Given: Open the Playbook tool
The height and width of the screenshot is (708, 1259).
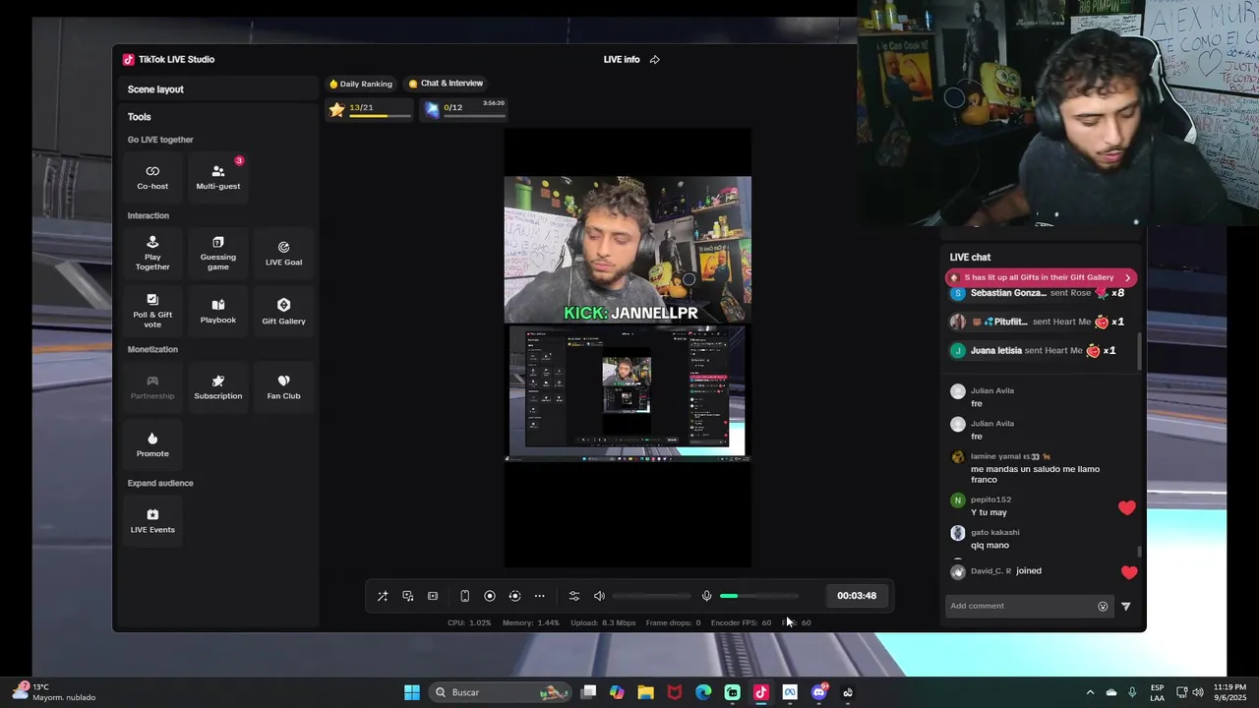Looking at the screenshot, I should click(x=218, y=311).
